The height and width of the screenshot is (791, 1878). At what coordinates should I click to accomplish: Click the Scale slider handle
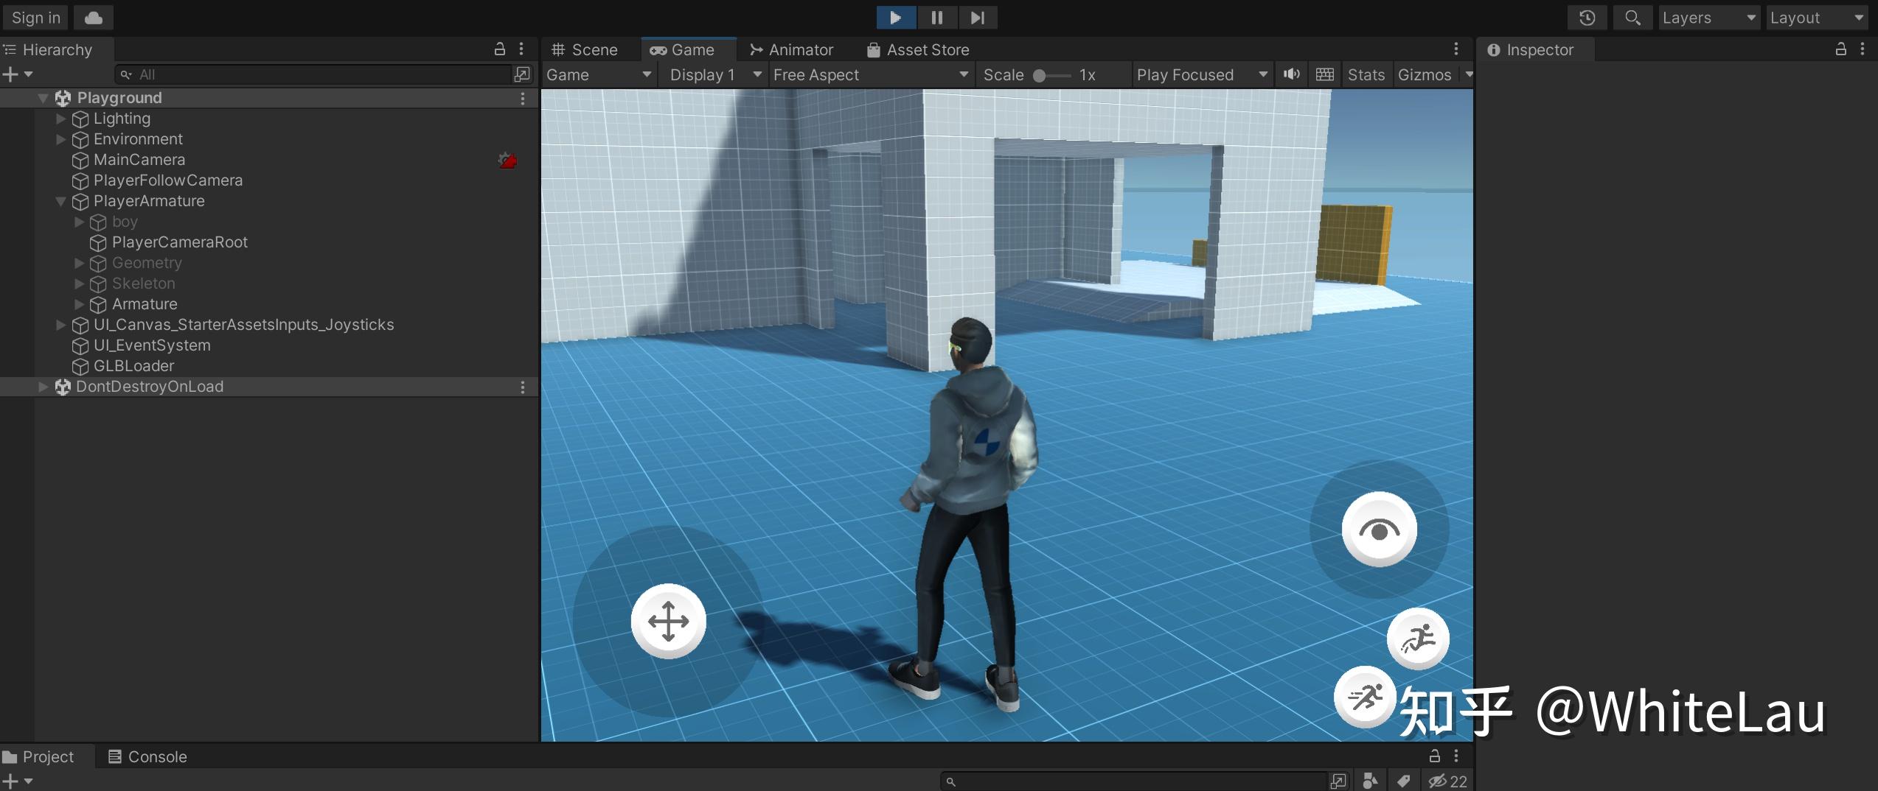coord(1039,75)
